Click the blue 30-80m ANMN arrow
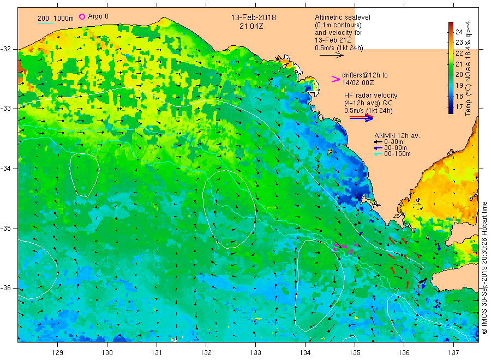 point(379,148)
